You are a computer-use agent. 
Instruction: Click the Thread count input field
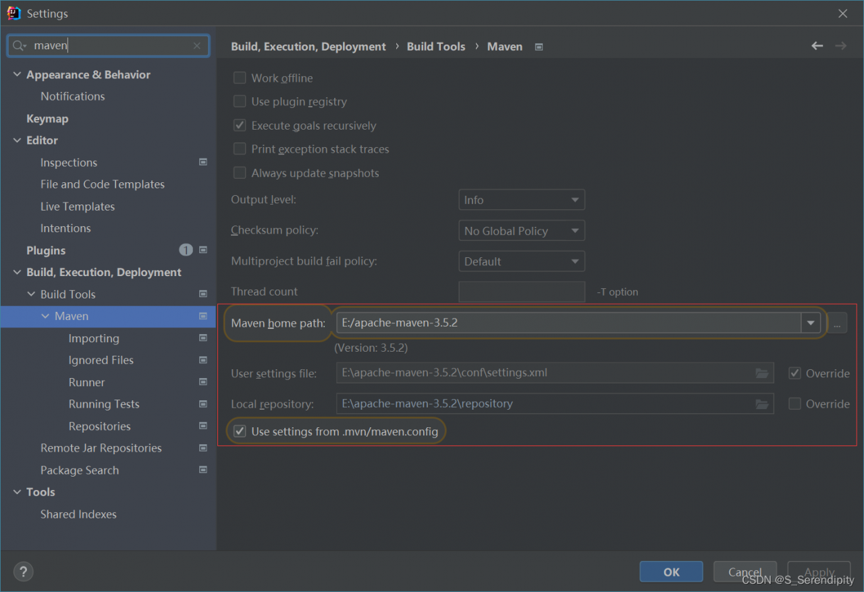pos(521,292)
